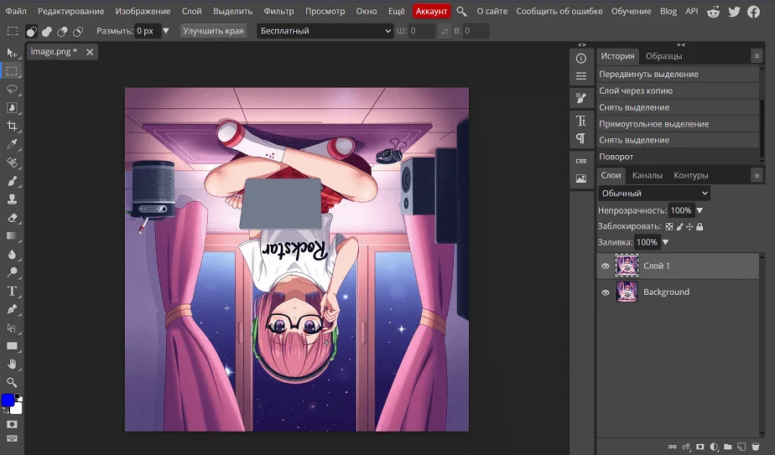Open the Бесплатный selection style dropdown
This screenshot has height=455, width=775.
[325, 31]
